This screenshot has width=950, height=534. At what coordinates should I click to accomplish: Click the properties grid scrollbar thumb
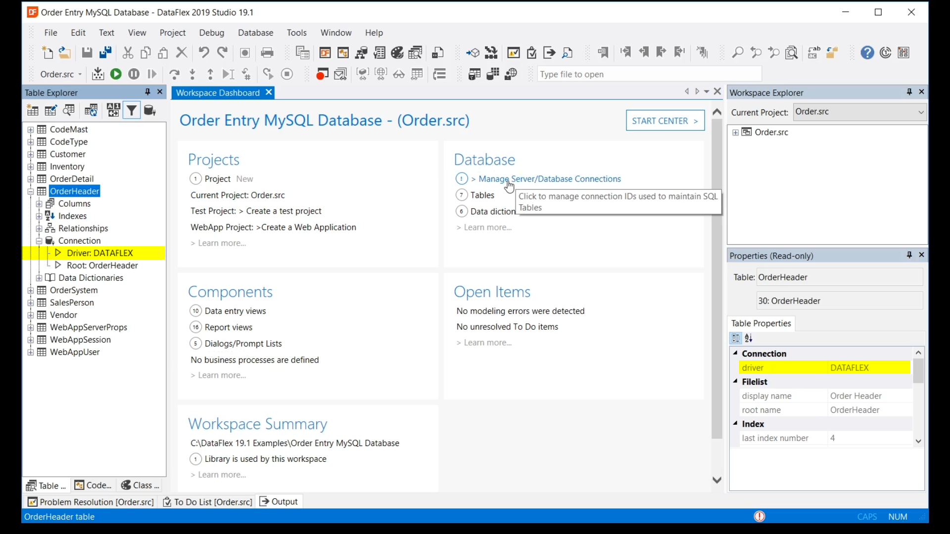[918, 371]
